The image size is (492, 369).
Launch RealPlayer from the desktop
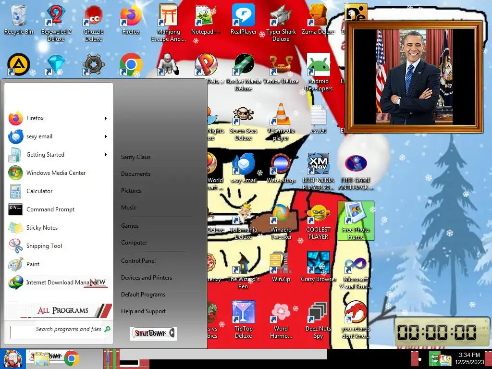coord(244,20)
